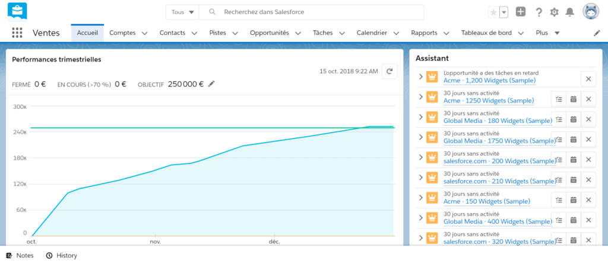Open the Tous search scope dropdown
This screenshot has width=608, height=264.
pyautogui.click(x=182, y=12)
